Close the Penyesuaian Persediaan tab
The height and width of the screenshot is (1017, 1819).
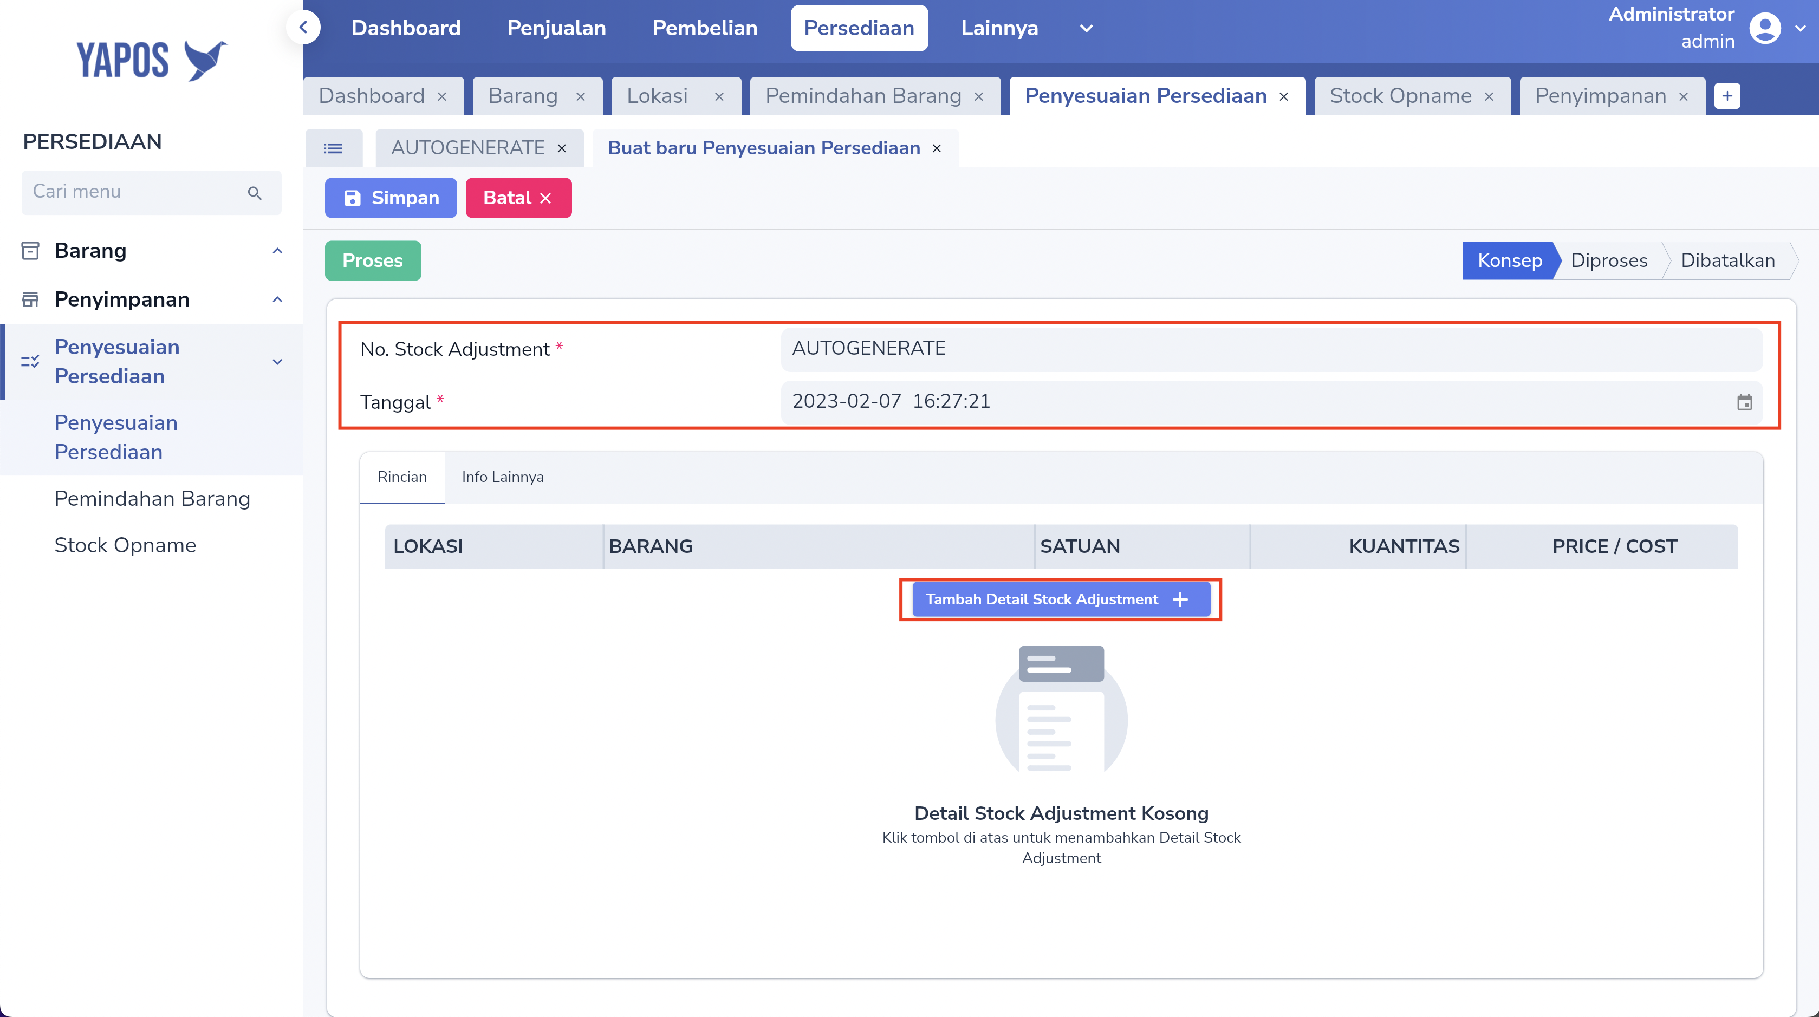coord(1284,97)
